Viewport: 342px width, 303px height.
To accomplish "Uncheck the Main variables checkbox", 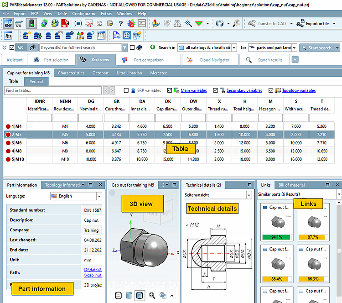I will tap(170, 91).
